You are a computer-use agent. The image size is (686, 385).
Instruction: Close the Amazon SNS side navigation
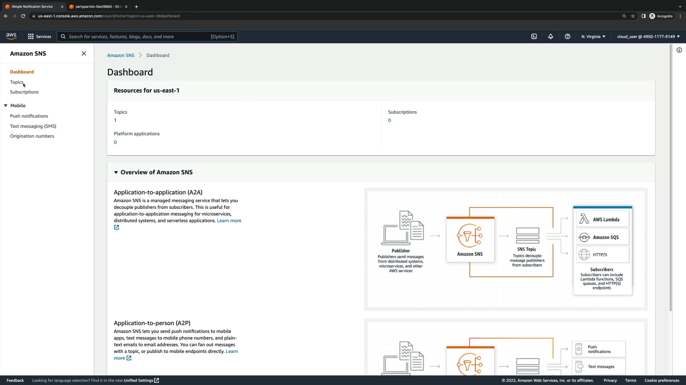point(84,53)
